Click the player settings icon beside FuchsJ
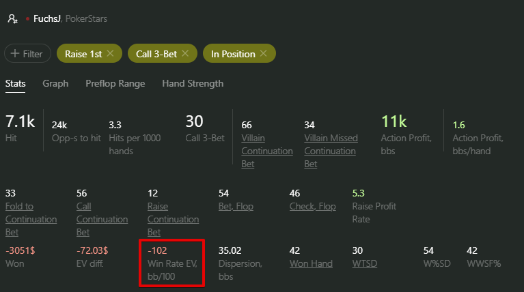This screenshot has height=292, width=524. [x=13, y=18]
